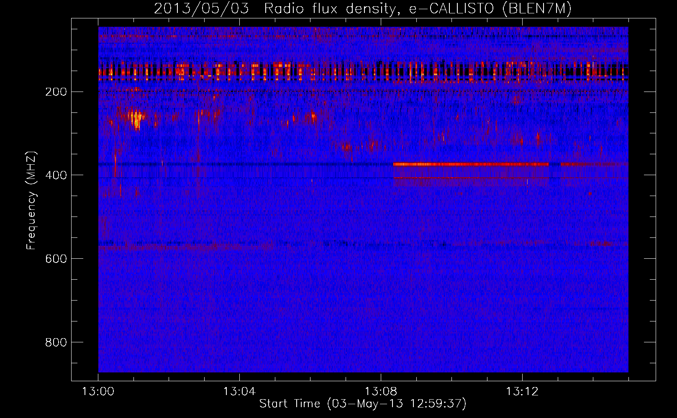The height and width of the screenshot is (418, 677).
Task: Click the 200 frequency tick label
Action: click(56, 92)
